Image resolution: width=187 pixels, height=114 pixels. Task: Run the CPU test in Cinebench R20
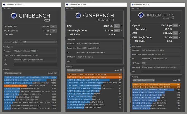[x=117, y=26]
